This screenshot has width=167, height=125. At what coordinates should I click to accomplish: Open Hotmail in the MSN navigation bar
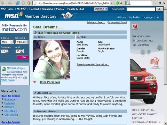coord(34,9)
